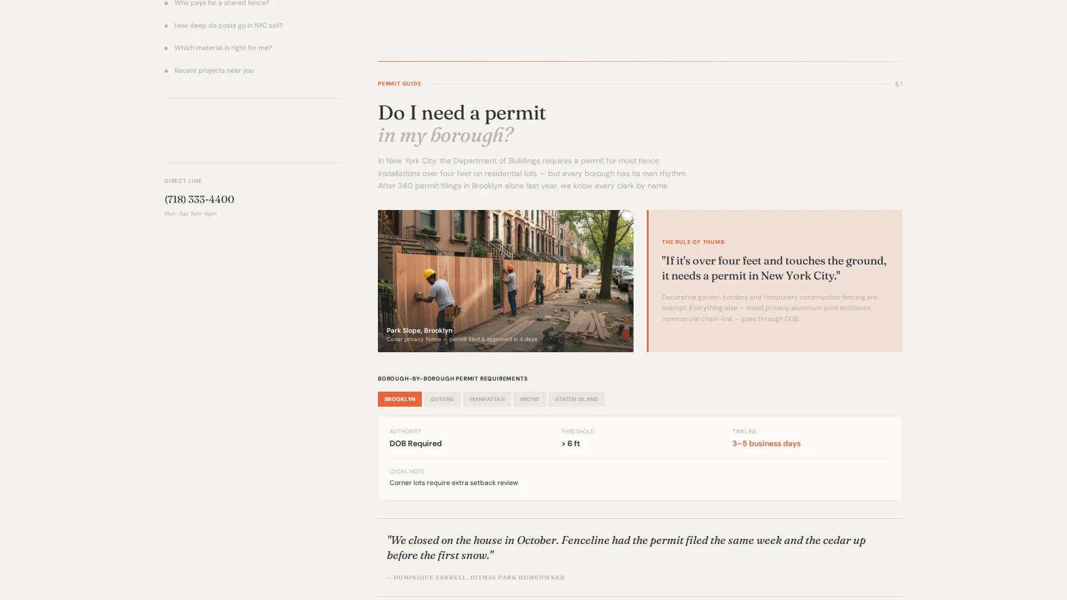Click the 'We closed on the house' testimonial quote
This screenshot has height=600, width=1067.
[x=626, y=548]
